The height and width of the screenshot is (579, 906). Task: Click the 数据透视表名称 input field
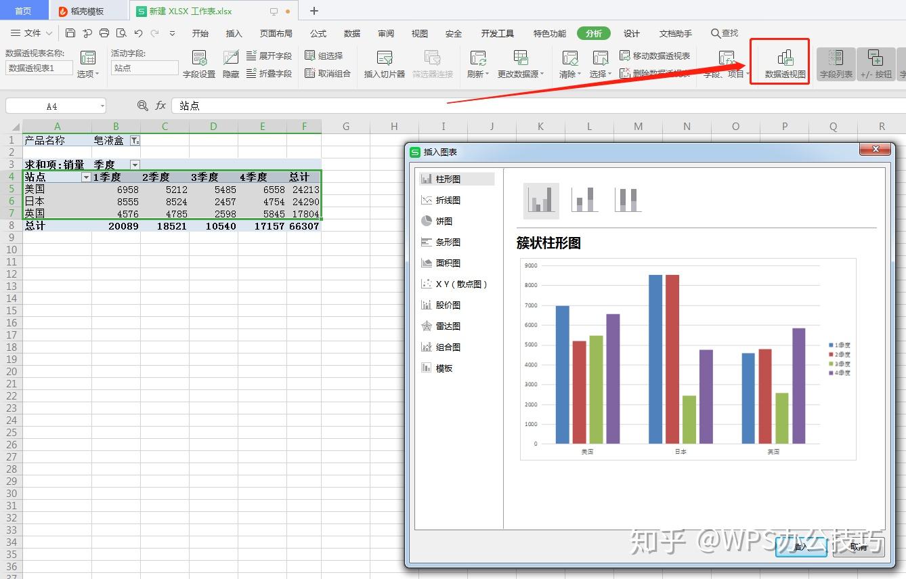point(39,68)
